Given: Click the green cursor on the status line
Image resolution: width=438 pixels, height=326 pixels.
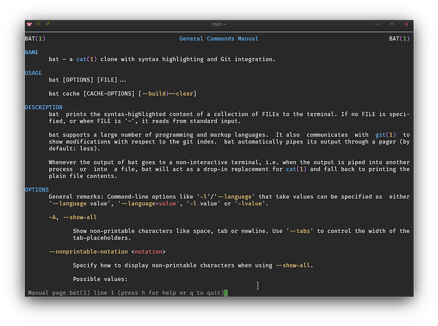Looking at the screenshot, I should (x=226, y=293).
